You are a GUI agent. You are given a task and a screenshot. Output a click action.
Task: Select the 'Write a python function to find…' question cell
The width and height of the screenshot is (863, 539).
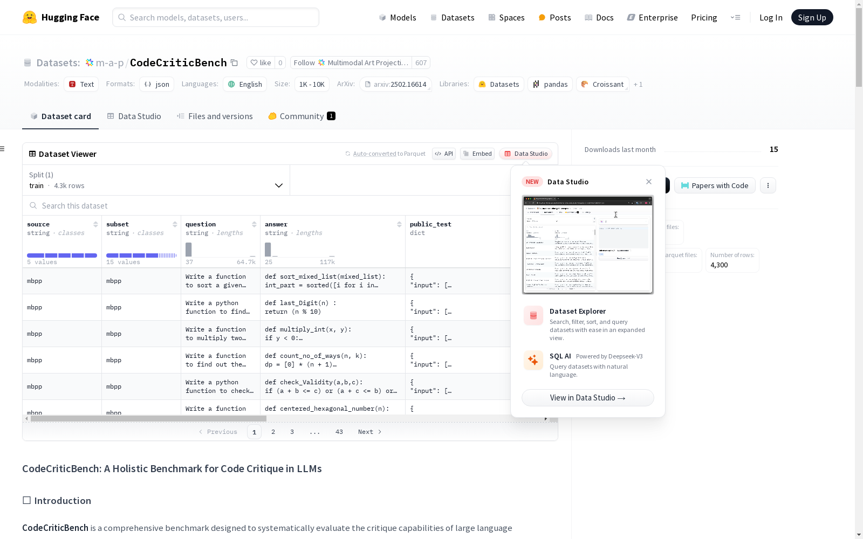(221, 307)
